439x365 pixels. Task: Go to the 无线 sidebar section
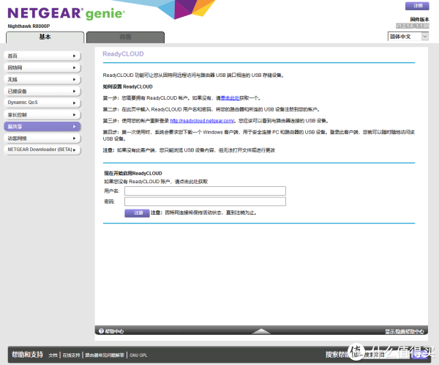click(x=42, y=80)
